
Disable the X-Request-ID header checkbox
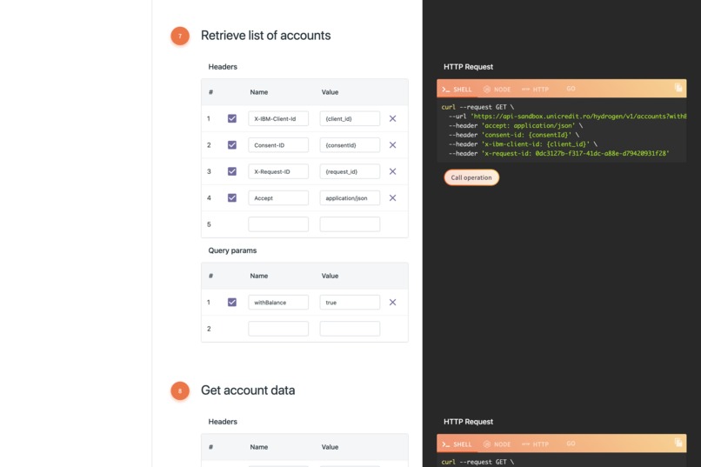pos(232,171)
